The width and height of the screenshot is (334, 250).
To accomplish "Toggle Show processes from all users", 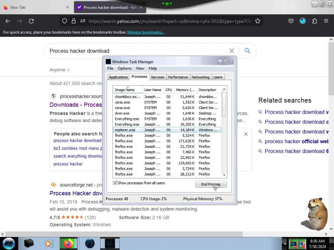I will tap(115, 183).
